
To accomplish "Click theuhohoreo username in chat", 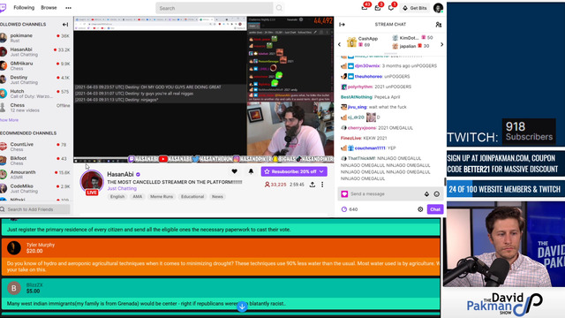I will pyautogui.click(x=368, y=77).
